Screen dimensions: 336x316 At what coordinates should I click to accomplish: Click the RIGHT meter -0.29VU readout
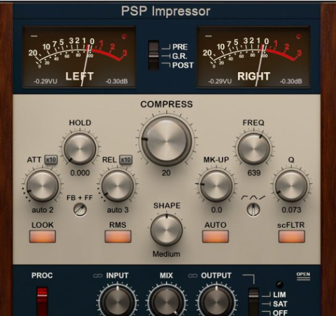tap(220, 81)
